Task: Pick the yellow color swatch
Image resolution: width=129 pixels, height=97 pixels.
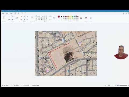Action: [x=71, y=16]
